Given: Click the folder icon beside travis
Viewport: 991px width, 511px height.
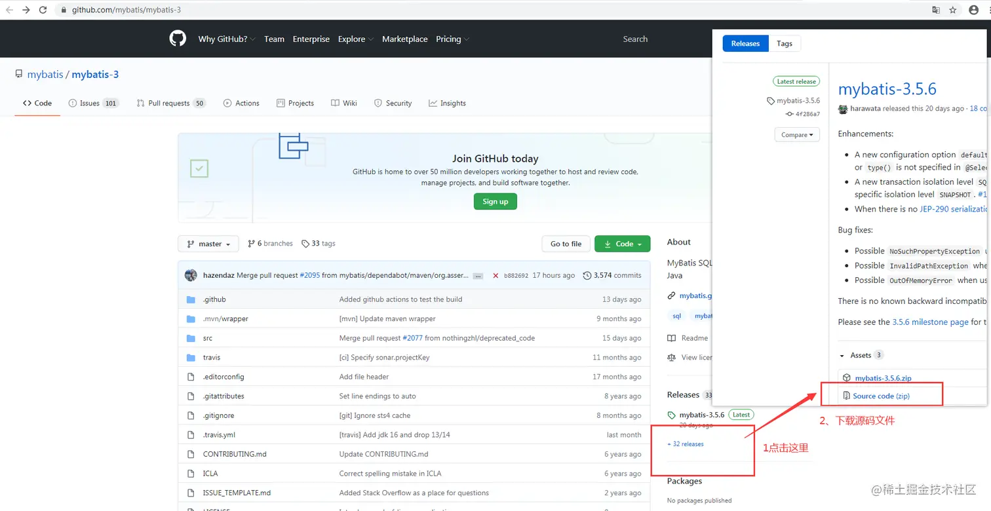Looking at the screenshot, I should (191, 358).
